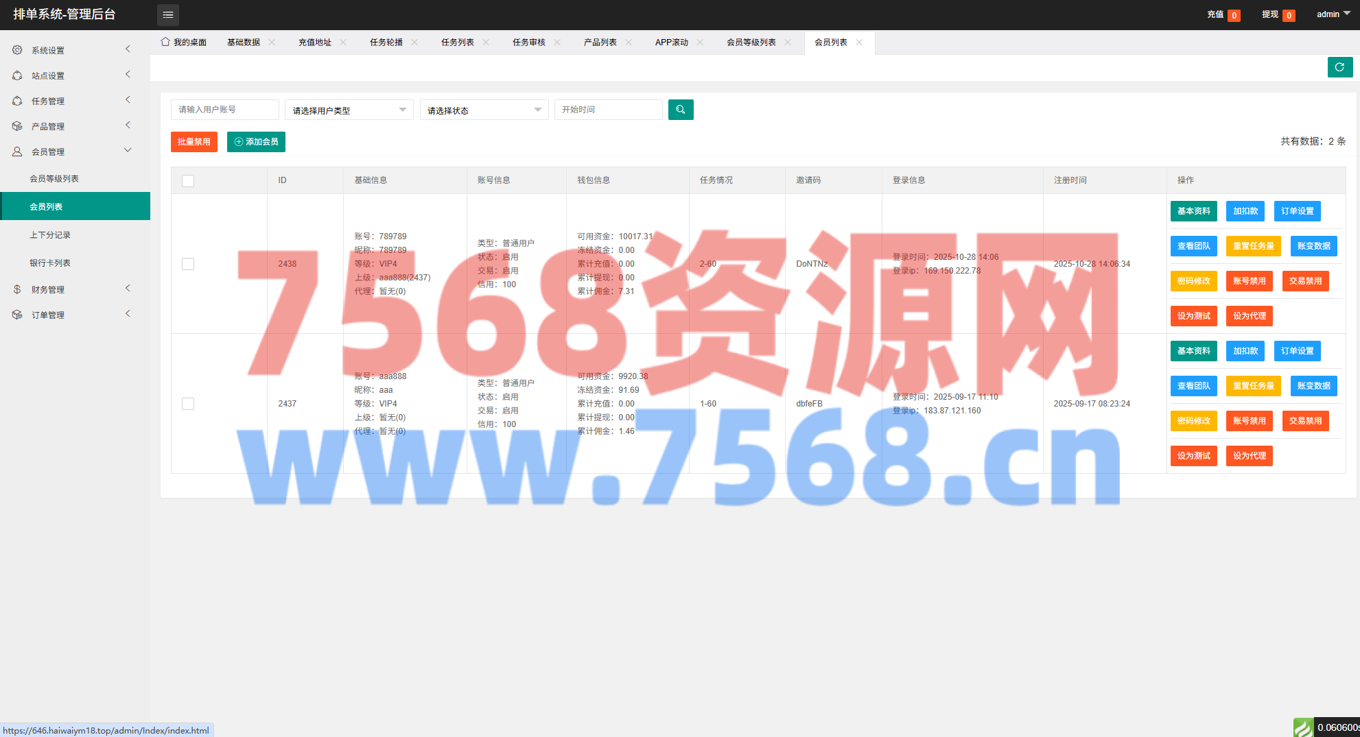Click the 添加会员 button
The height and width of the screenshot is (737, 1360).
(256, 142)
